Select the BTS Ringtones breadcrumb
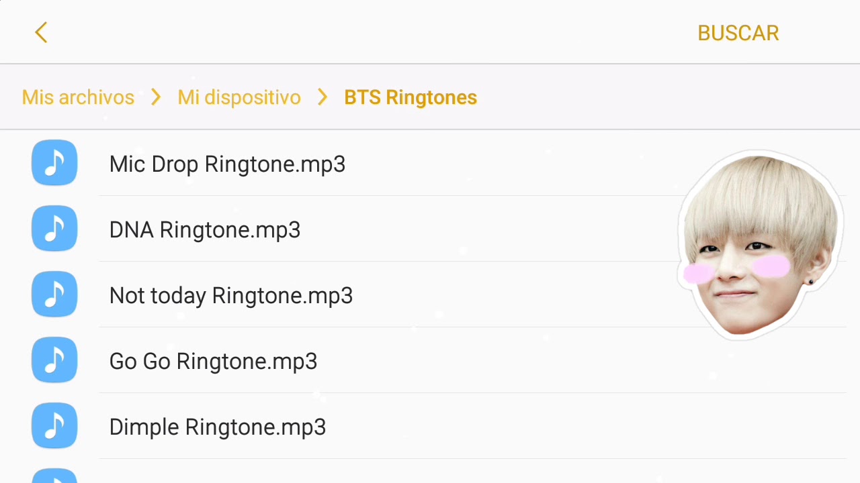The image size is (860, 483). coord(411,97)
